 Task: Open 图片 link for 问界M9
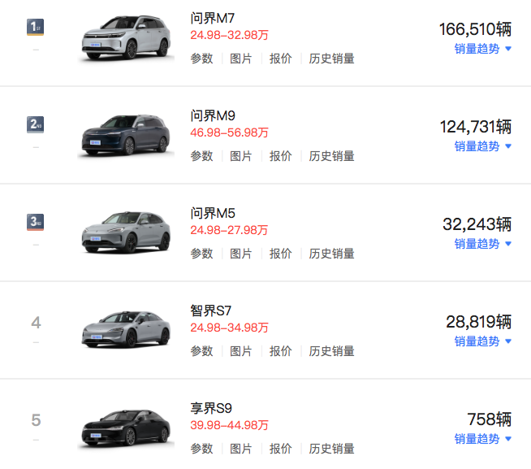click(241, 156)
